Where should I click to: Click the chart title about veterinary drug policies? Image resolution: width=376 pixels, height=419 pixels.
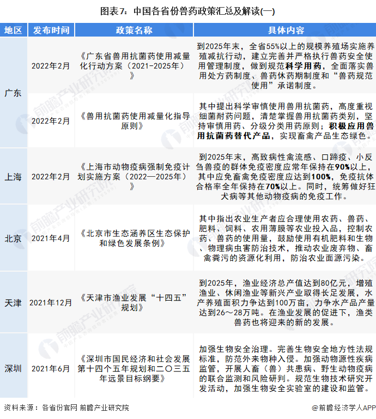[x=187, y=10]
